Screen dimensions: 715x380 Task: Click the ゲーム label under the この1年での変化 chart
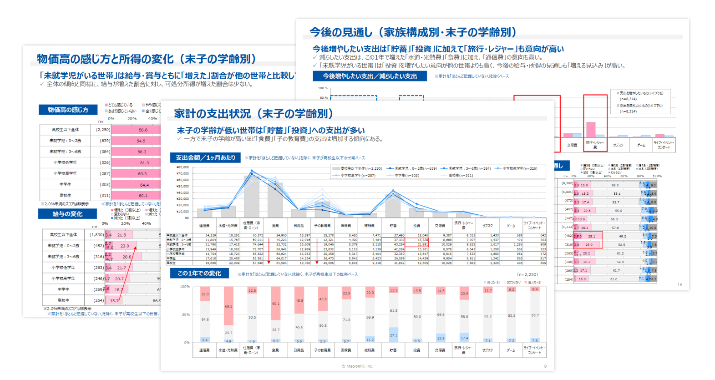(511, 350)
